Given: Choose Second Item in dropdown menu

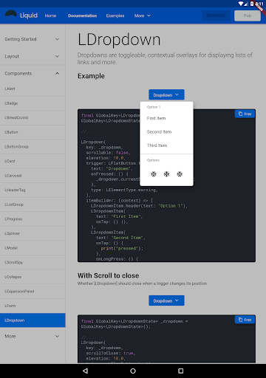Looking at the screenshot, I should (166, 132).
